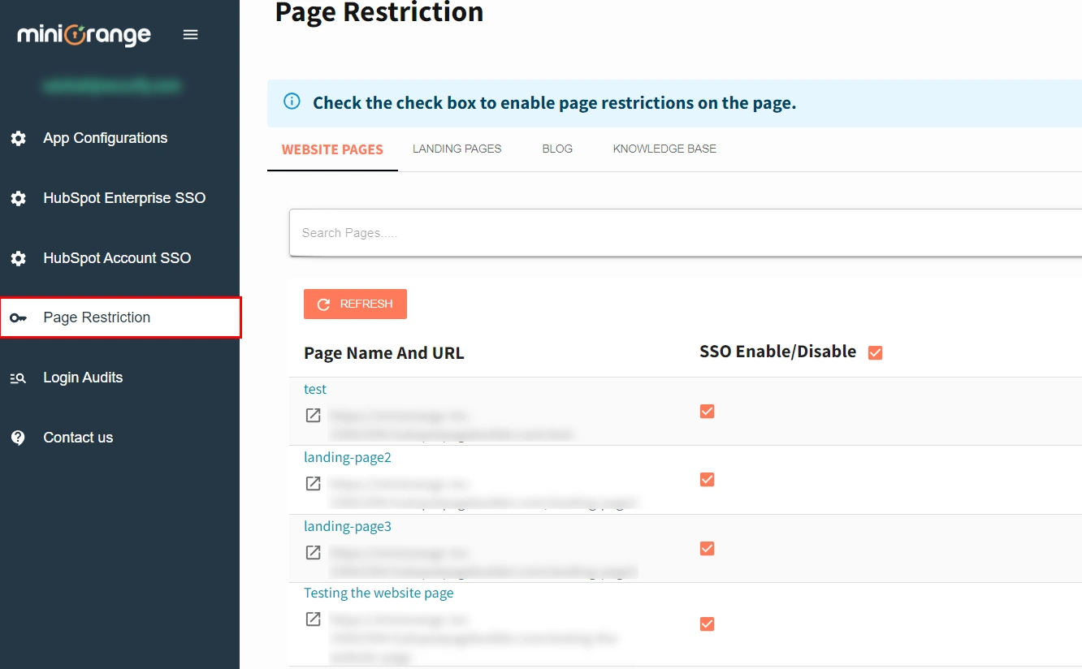Open the landing-page2 link
Screen dimensions: 1082x669
pos(348,457)
